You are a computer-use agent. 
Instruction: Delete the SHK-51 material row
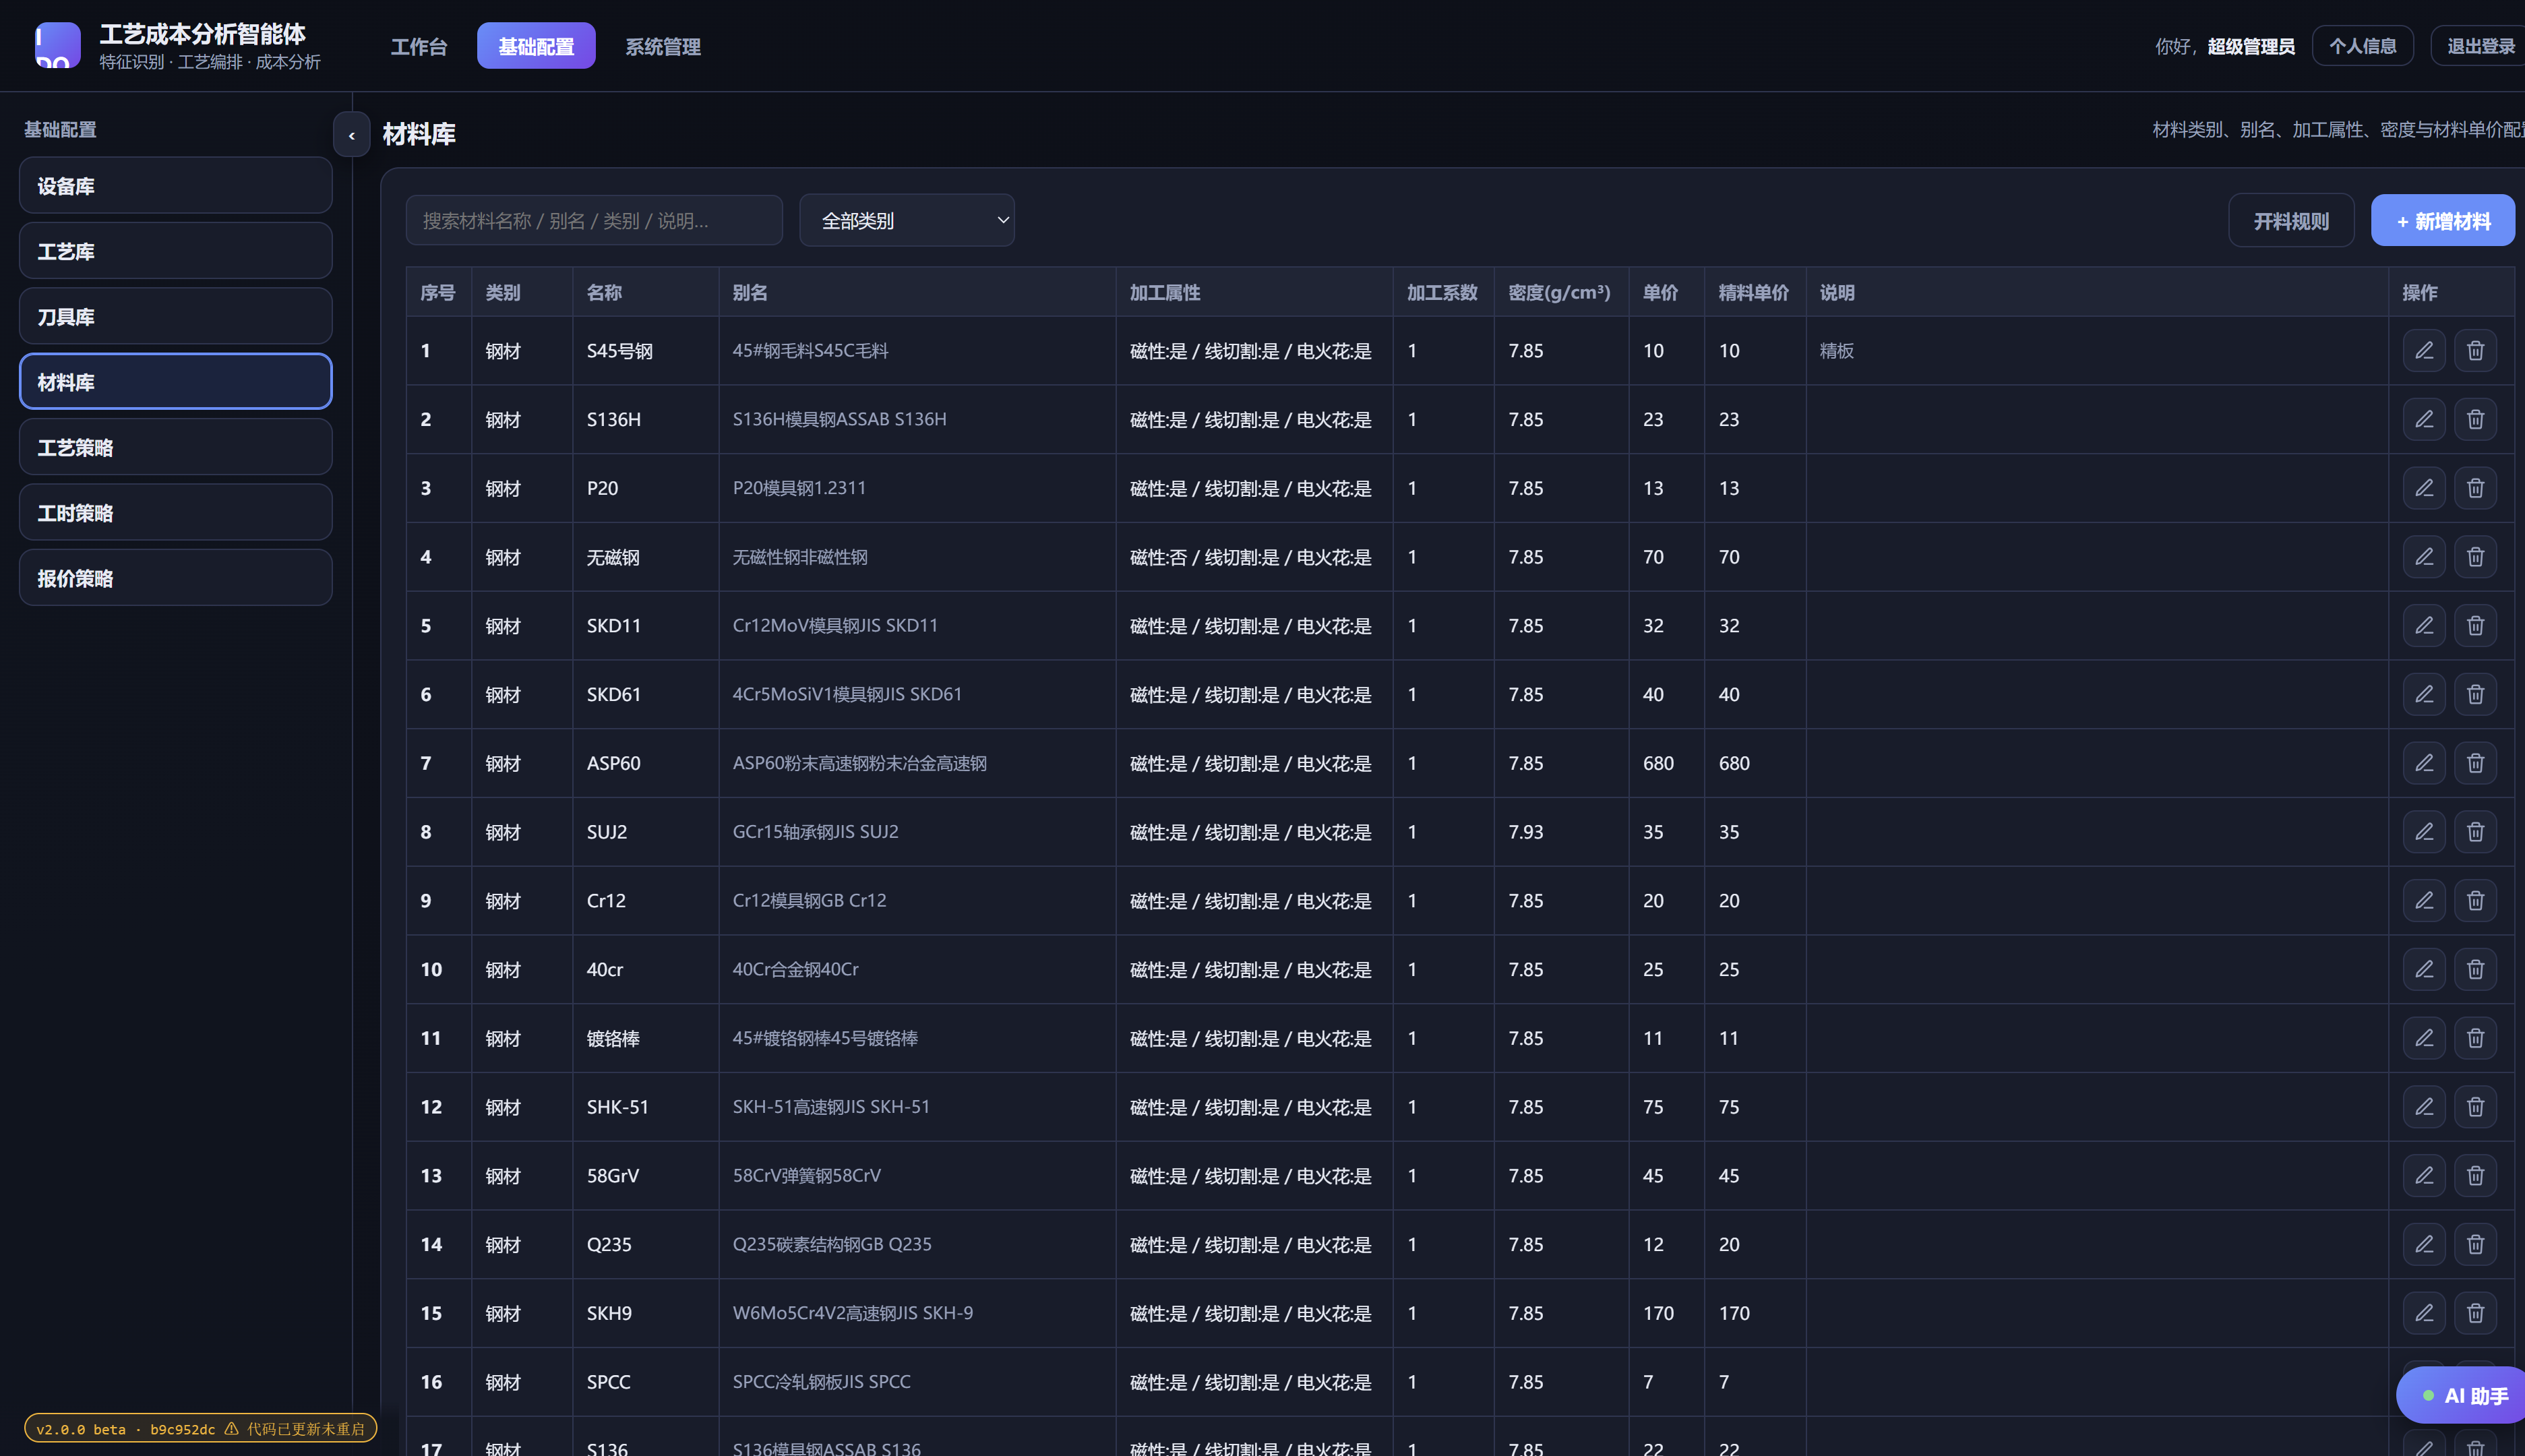coord(2475,1107)
